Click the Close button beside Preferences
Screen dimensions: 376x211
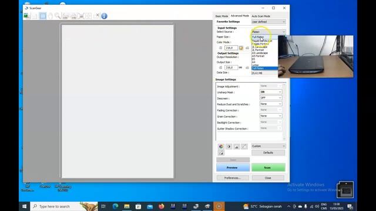[268, 178]
